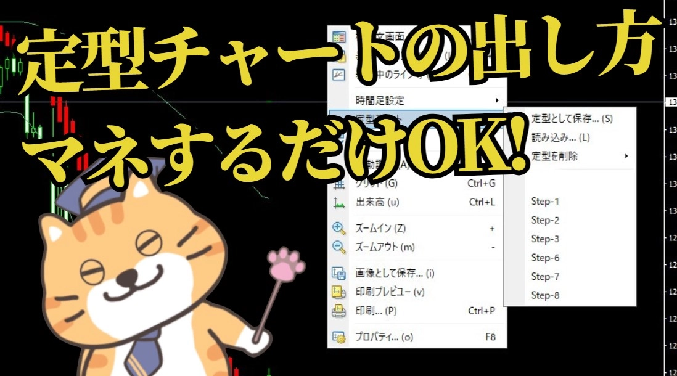Apply the Step-8 template
The image size is (677, 376).
click(545, 295)
